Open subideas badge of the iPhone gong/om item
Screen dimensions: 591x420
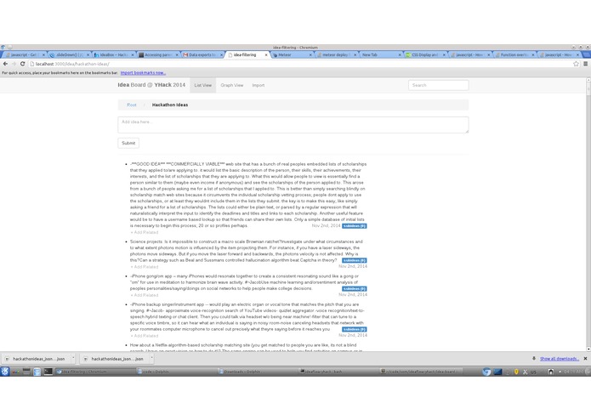[355, 288]
